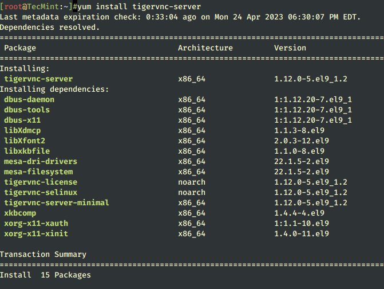Click version 1:1.1-10.el9 of xorg-x11-xauth
This screenshot has height=289, width=384.
[x=302, y=223]
